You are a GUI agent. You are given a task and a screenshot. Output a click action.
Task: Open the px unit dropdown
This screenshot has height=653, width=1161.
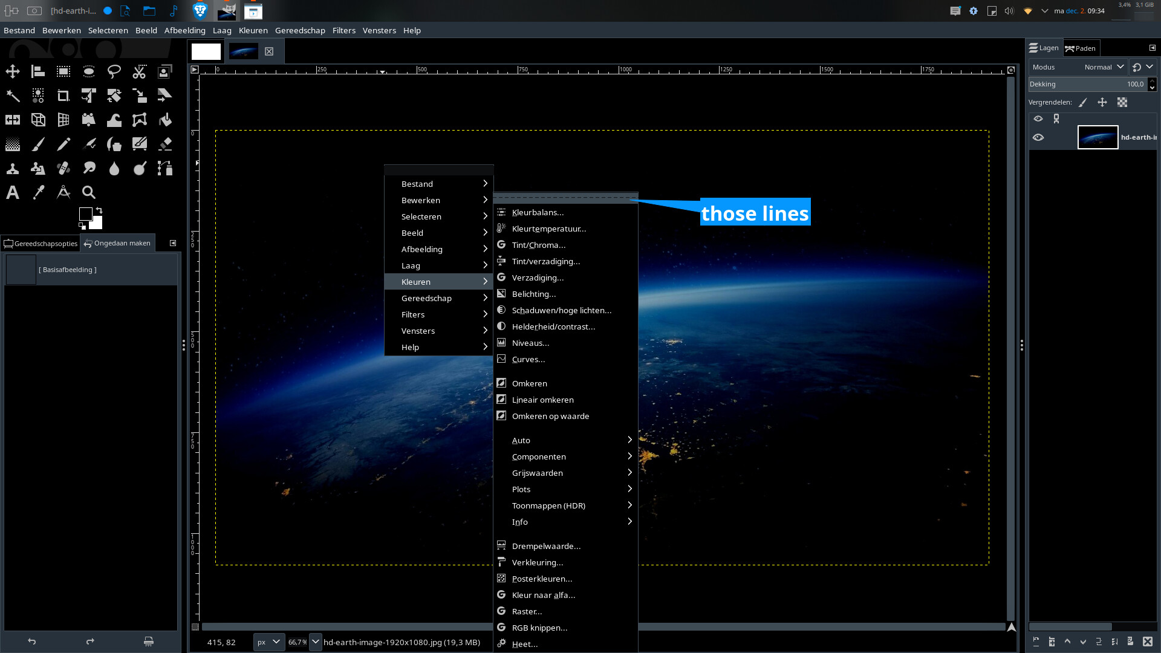[268, 642]
